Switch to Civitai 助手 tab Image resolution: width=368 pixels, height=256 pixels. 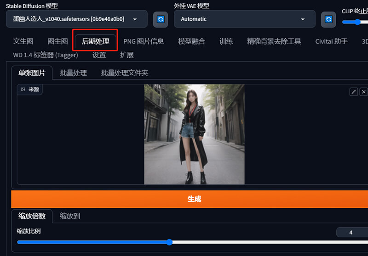click(x=331, y=41)
